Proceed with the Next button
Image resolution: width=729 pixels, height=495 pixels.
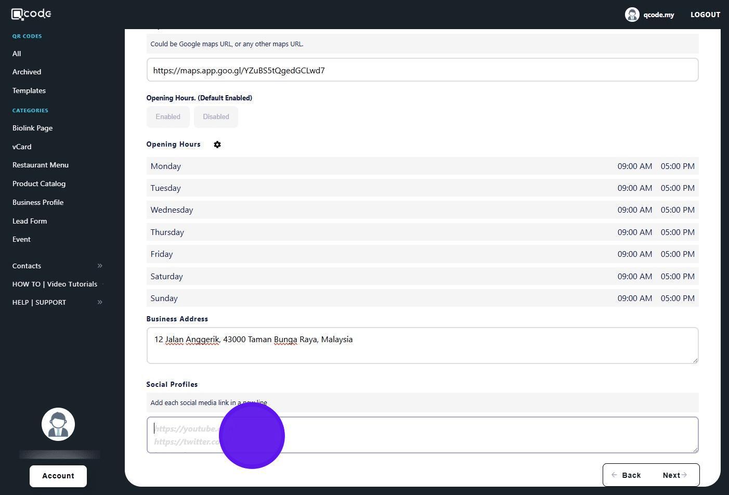point(675,475)
